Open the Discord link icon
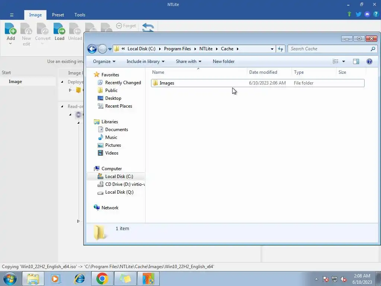Viewport: 381px width, 286px height. [x=367, y=14]
